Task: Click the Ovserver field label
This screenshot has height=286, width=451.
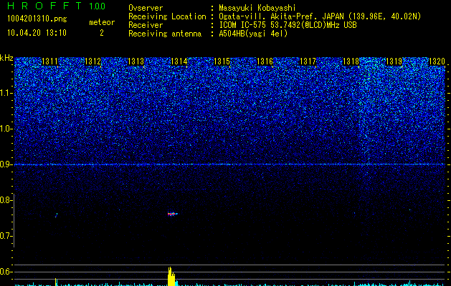Action: click(x=146, y=8)
